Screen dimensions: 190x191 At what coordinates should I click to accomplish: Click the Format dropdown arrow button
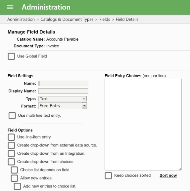pyautogui.click(x=84, y=106)
